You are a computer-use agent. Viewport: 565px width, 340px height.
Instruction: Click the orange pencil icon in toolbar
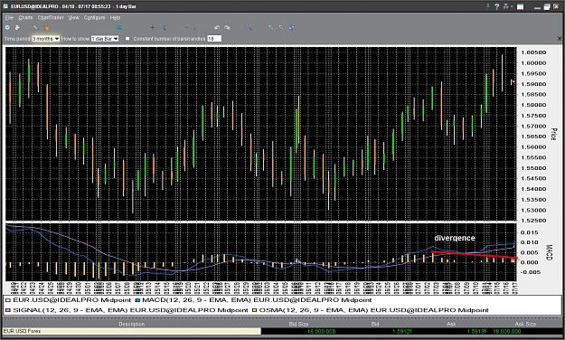46,27
